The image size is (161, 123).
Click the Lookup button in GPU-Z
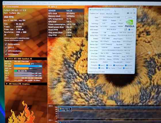(x=130, y=17)
